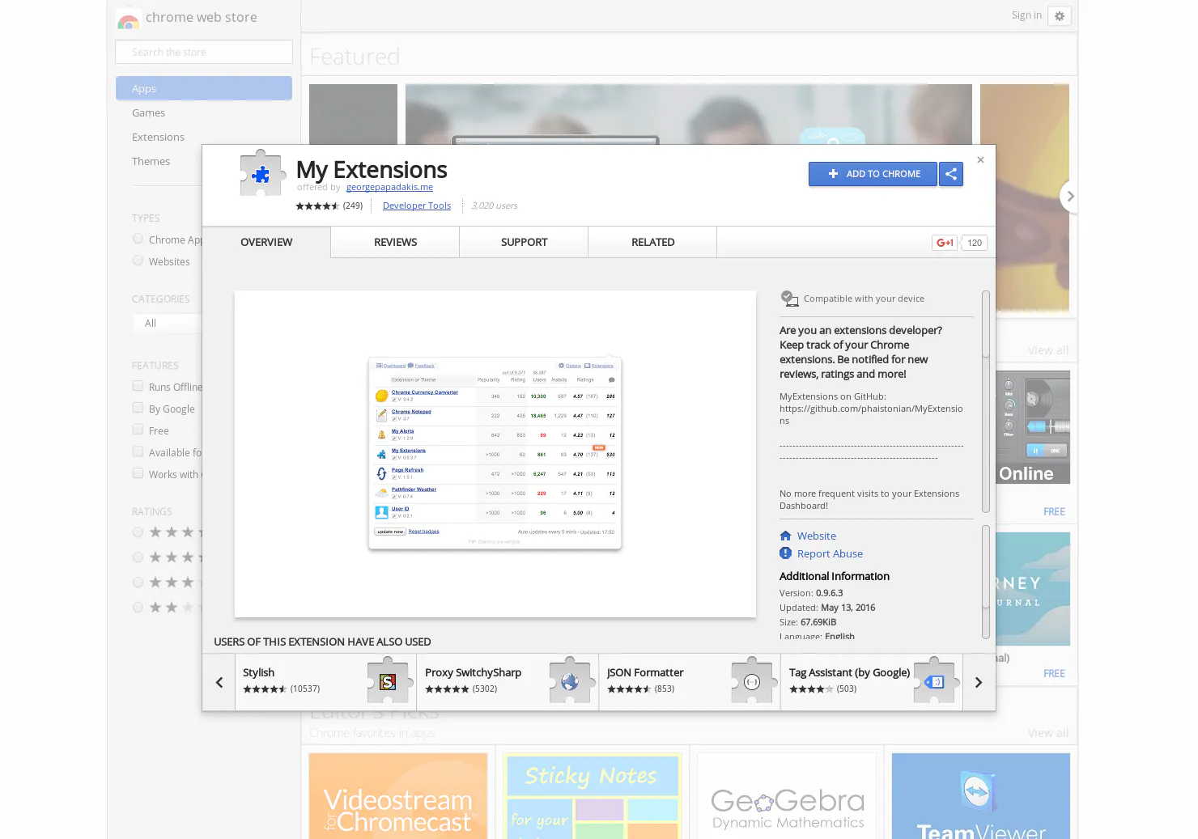Click the Search the store field
Image resolution: width=1198 pixels, height=839 pixels.
(204, 52)
